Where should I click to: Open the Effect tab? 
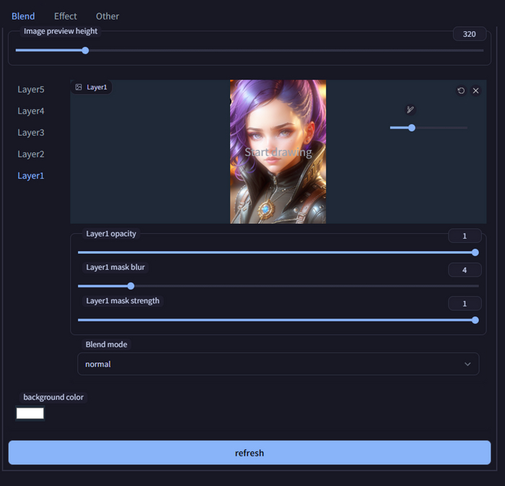pos(66,16)
